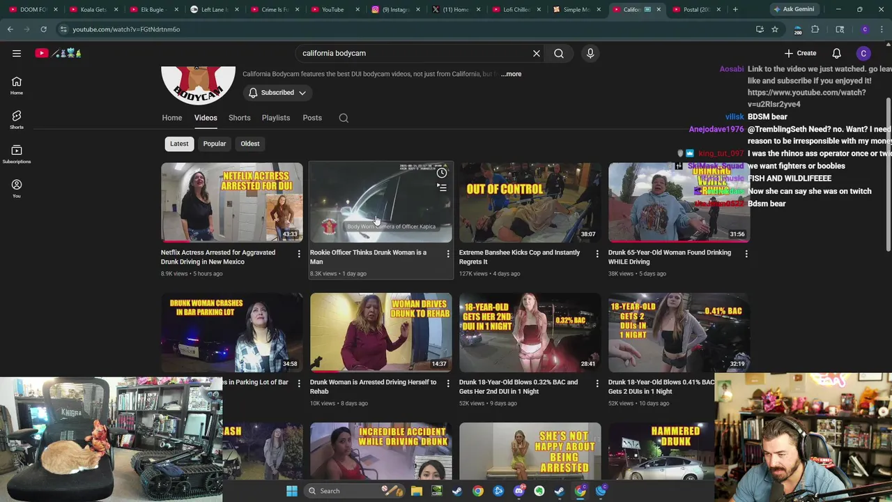Reload the page in Chrome
The width and height of the screenshot is (892, 502).
click(x=43, y=29)
